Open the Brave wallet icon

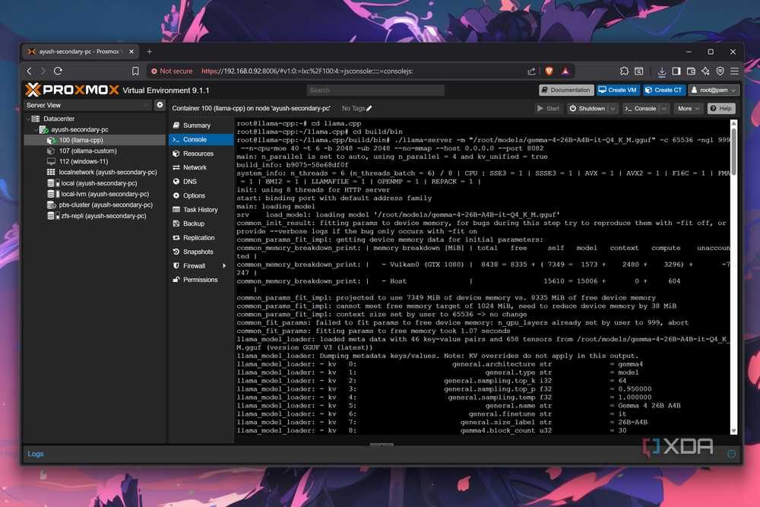click(x=691, y=71)
